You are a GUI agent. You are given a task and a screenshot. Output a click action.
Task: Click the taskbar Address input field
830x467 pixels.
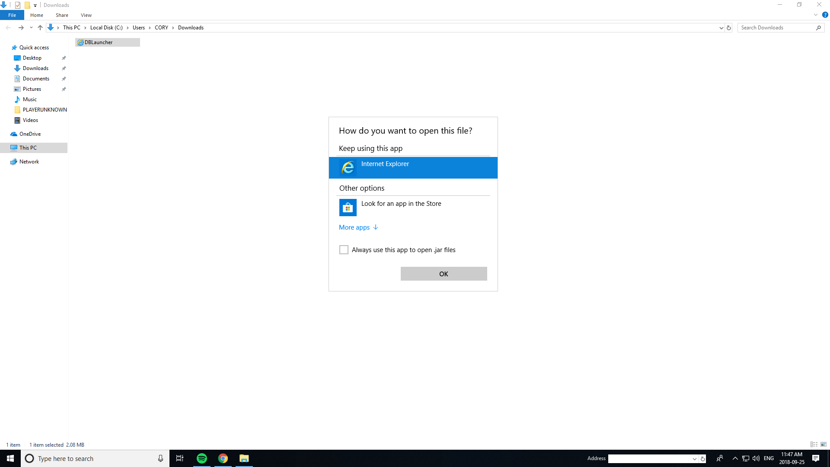tap(650, 459)
